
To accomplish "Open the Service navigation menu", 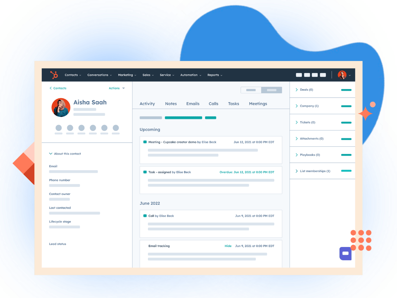I will pos(167,75).
